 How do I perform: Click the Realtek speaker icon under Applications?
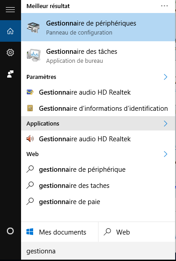30,139
